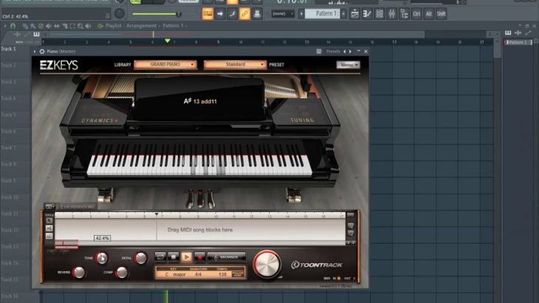The height and width of the screenshot is (303, 539).
Task: Click the stamp icon next to the link button
Action: (257, 14)
